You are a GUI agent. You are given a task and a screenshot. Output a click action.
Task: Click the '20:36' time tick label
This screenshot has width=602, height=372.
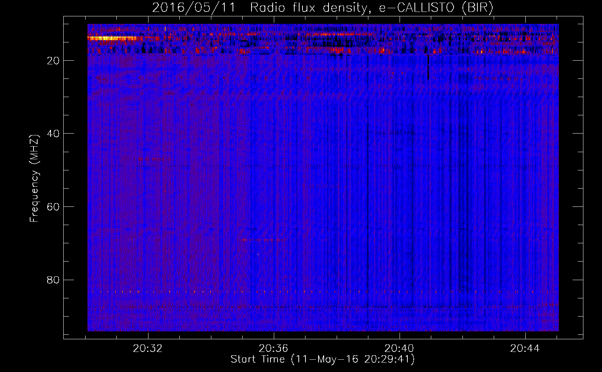pyautogui.click(x=274, y=349)
